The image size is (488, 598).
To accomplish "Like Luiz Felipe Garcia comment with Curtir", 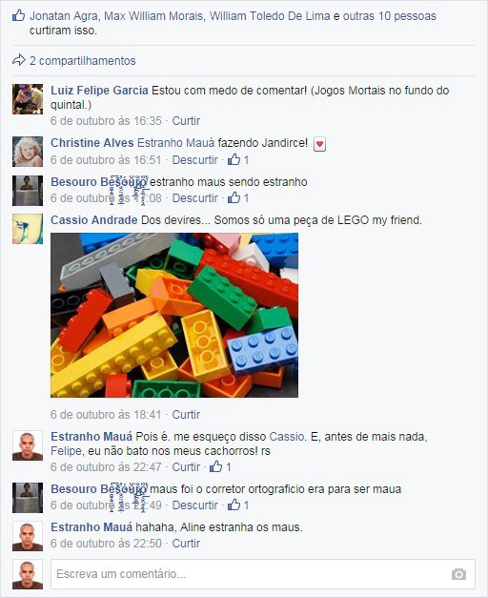I will [186, 121].
